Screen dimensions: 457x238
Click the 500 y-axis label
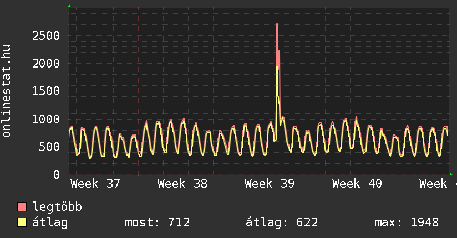(x=49, y=147)
